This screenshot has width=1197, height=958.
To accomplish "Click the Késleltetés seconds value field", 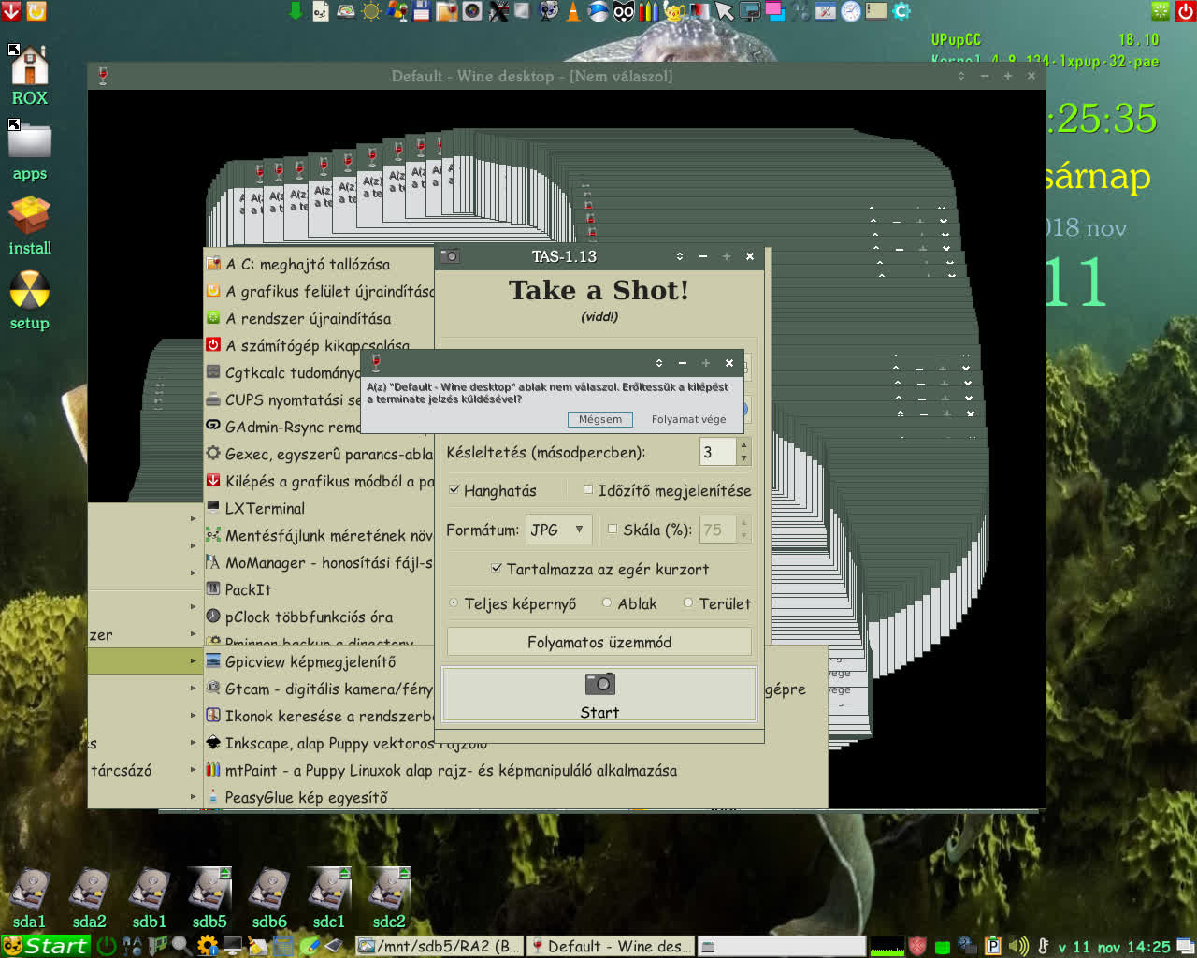I will 718,452.
